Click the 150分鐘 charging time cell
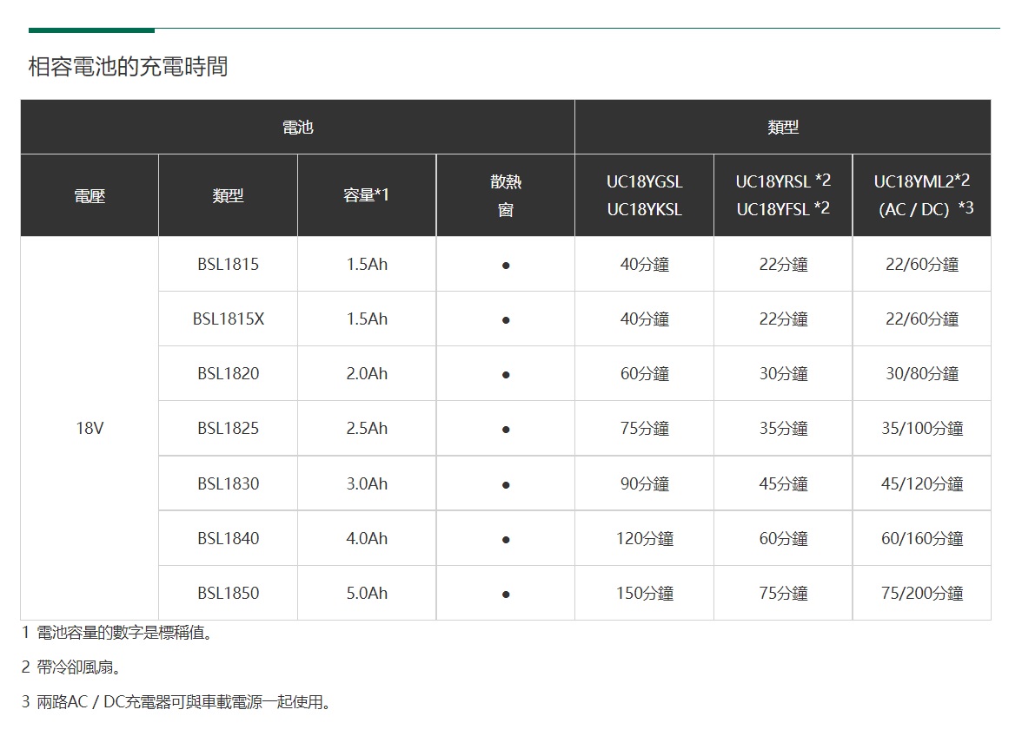This screenshot has width=1022, height=736. coord(644,594)
